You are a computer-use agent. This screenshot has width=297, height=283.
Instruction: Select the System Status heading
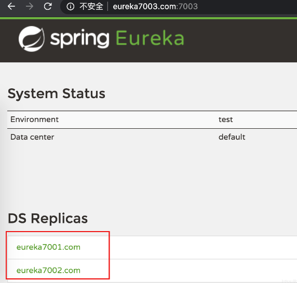tap(57, 93)
